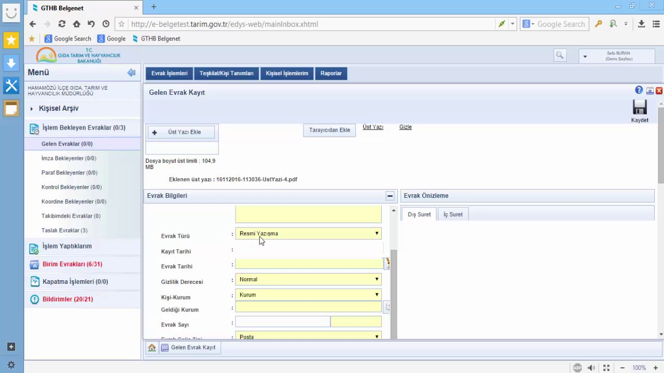Expand the Kişisel Arşiv section
Image resolution: width=664 pixels, height=373 pixels.
(x=58, y=108)
